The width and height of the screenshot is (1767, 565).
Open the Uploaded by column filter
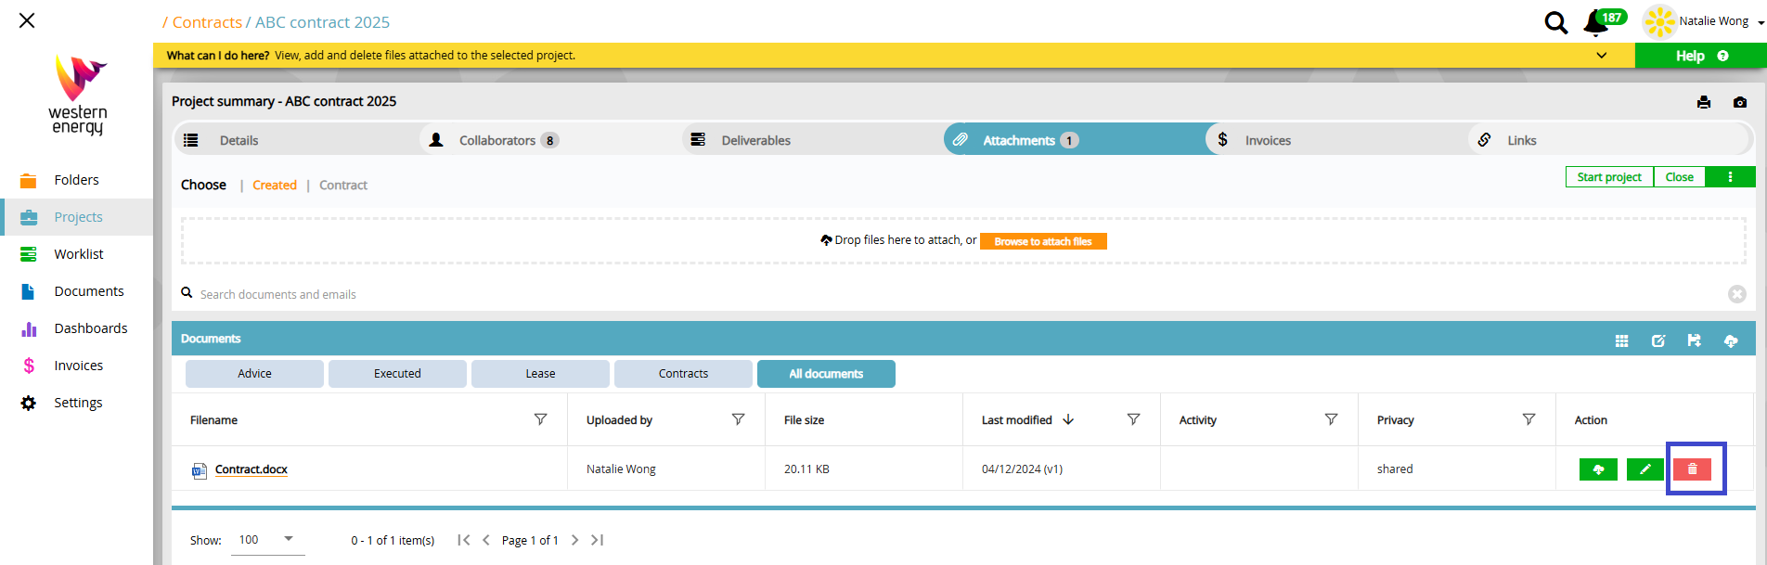pos(738,419)
